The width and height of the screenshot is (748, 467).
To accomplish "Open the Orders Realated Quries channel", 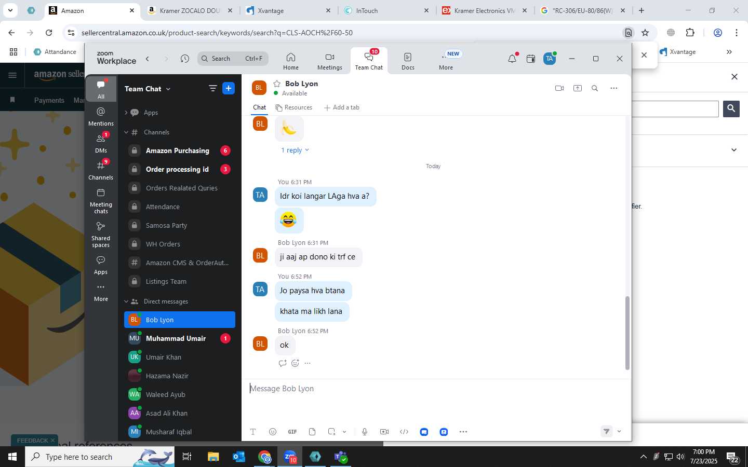I will 180,188.
